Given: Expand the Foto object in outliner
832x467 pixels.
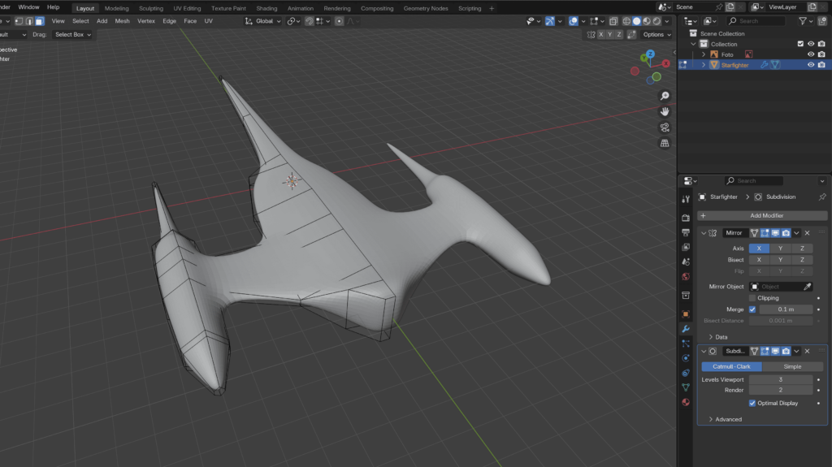Looking at the screenshot, I should (704, 54).
